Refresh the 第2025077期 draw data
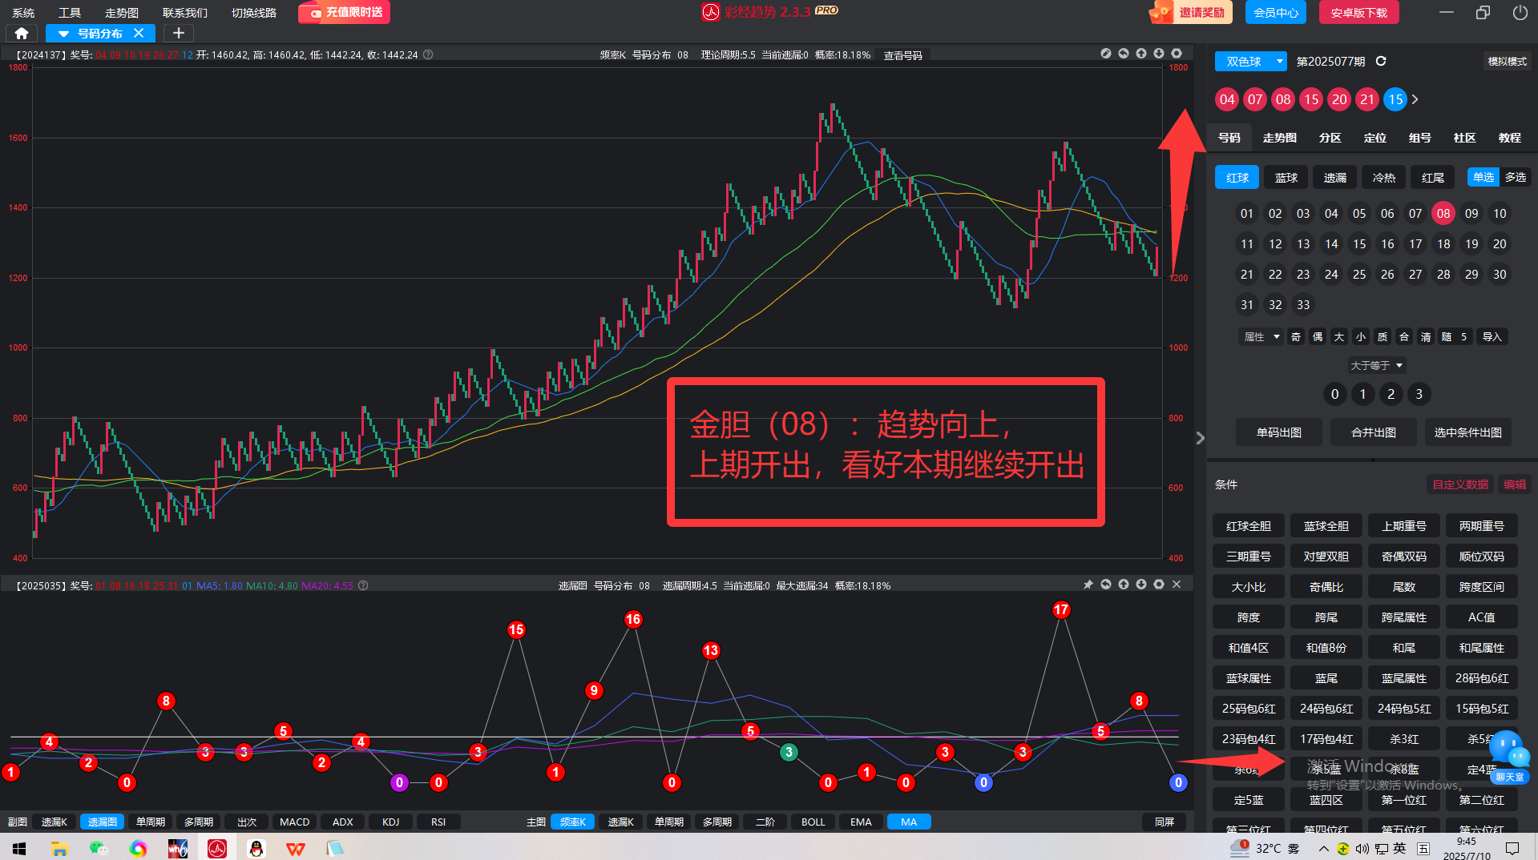The height and width of the screenshot is (860, 1538). click(x=1381, y=61)
